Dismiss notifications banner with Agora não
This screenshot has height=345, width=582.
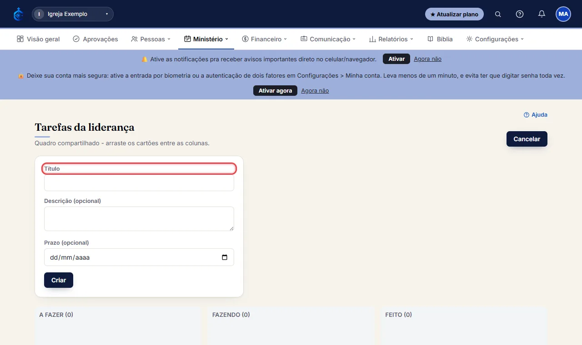tap(427, 59)
